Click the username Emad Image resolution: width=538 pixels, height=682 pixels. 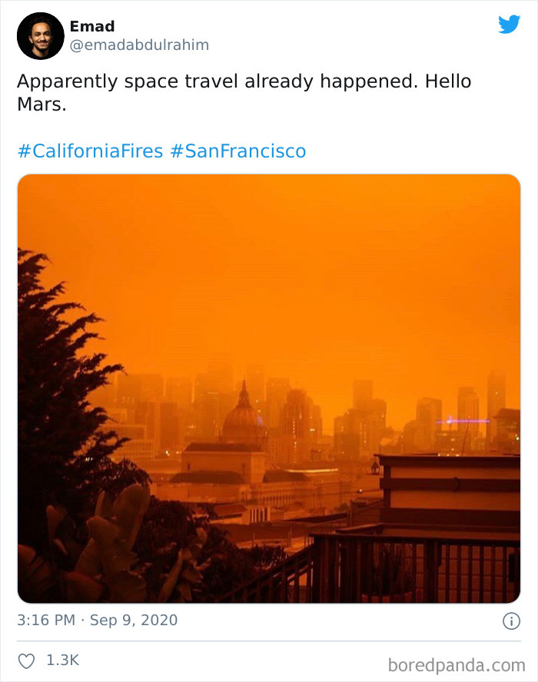pyautogui.click(x=91, y=26)
